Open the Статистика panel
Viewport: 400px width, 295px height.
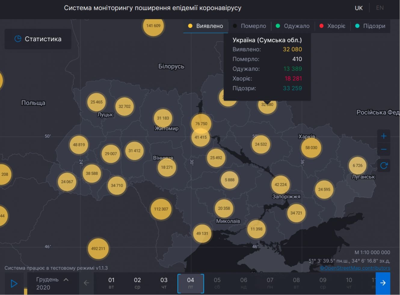click(x=38, y=39)
